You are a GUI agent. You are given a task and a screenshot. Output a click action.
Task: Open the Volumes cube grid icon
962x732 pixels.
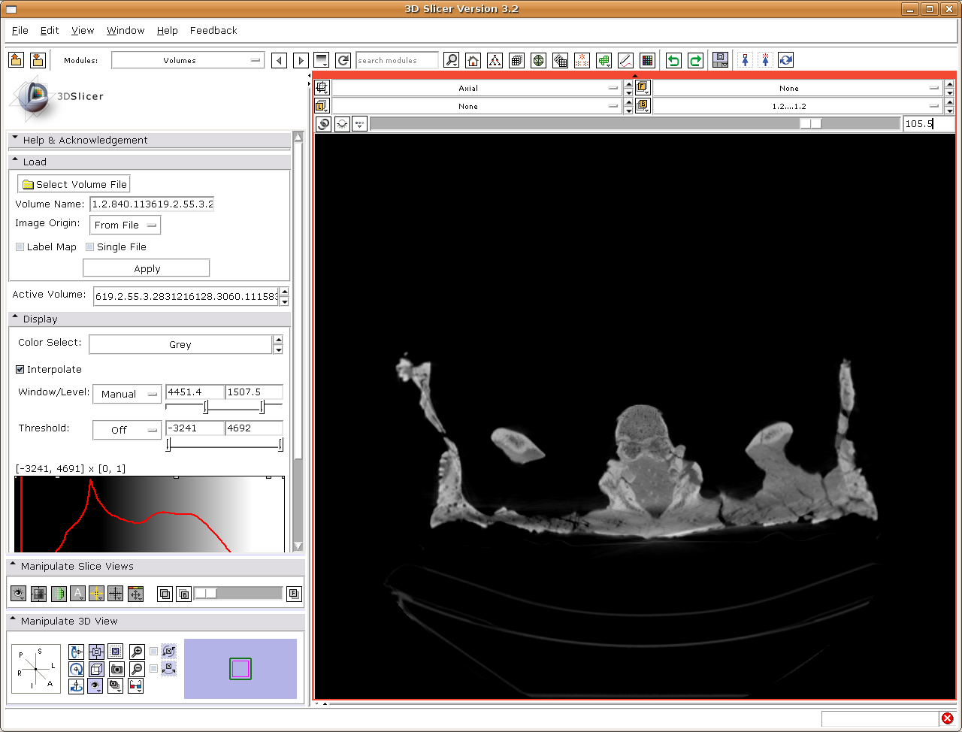(516, 60)
